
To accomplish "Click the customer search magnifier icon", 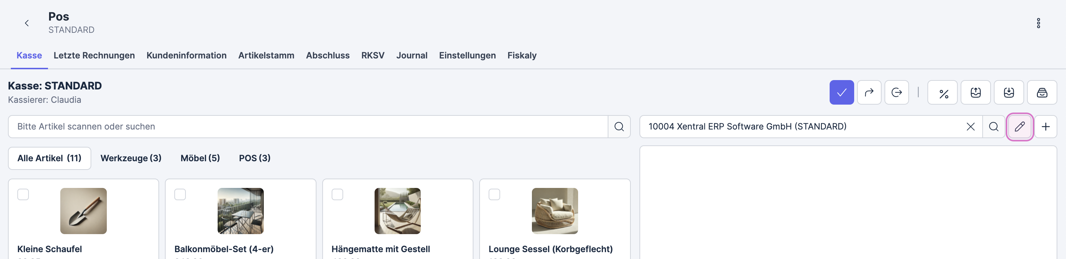I will point(993,127).
